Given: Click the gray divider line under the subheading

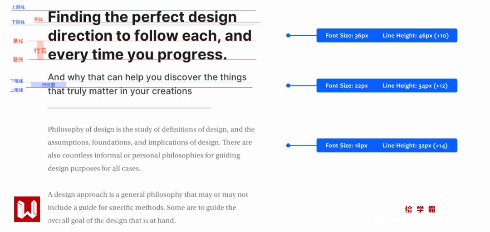Looking at the screenshot, I should 129,108.
